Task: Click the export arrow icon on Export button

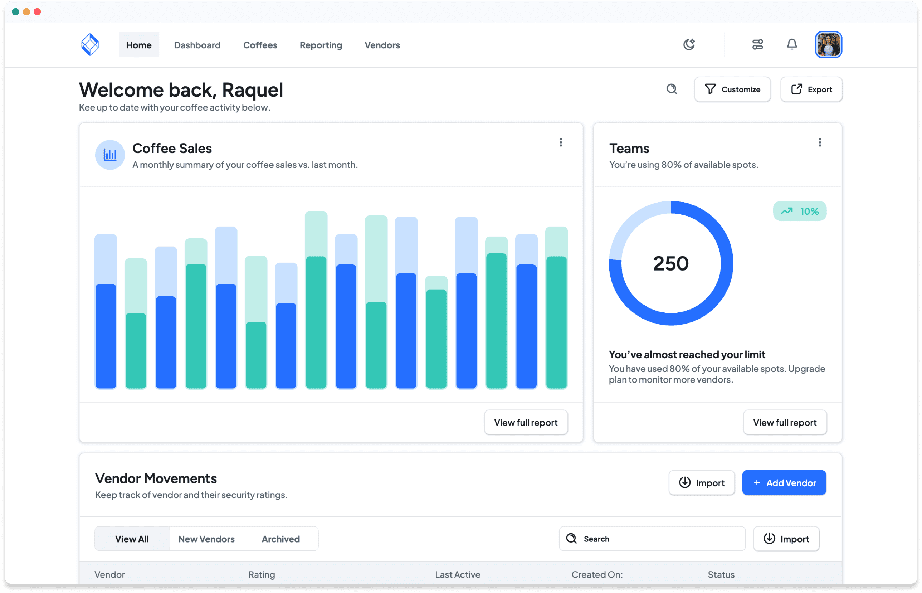Action: [796, 89]
